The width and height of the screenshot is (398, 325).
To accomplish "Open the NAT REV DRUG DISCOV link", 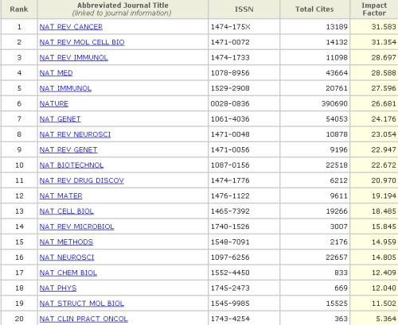I will pyautogui.click(x=82, y=180).
